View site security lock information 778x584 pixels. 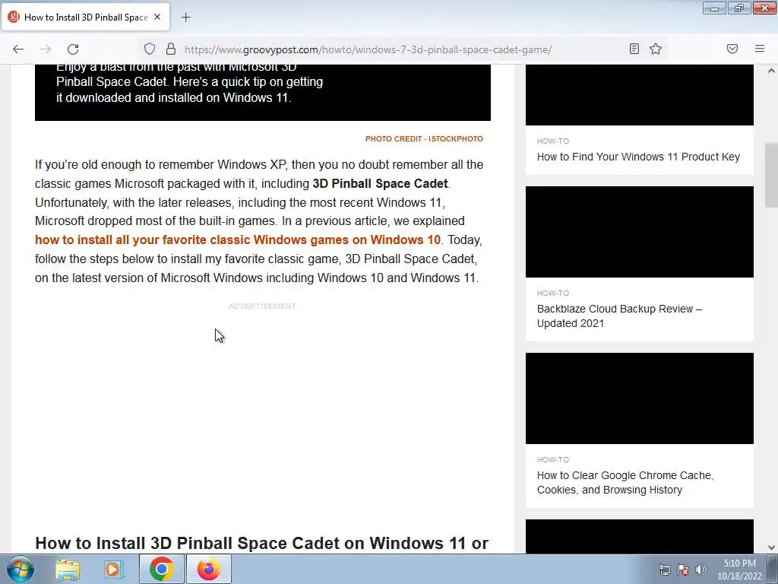[x=171, y=49]
